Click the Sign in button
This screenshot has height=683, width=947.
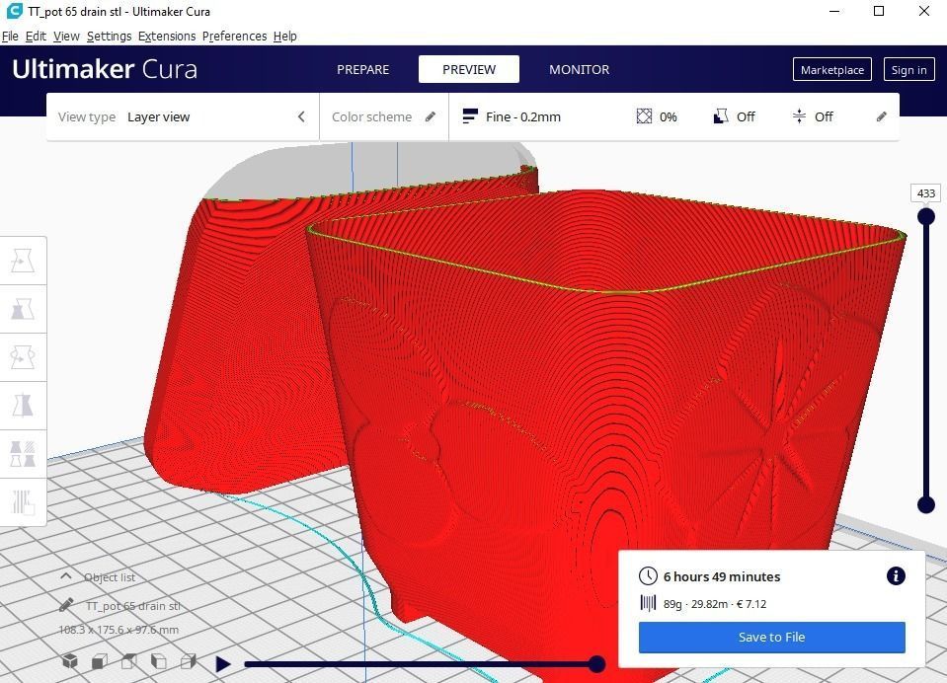pyautogui.click(x=908, y=69)
